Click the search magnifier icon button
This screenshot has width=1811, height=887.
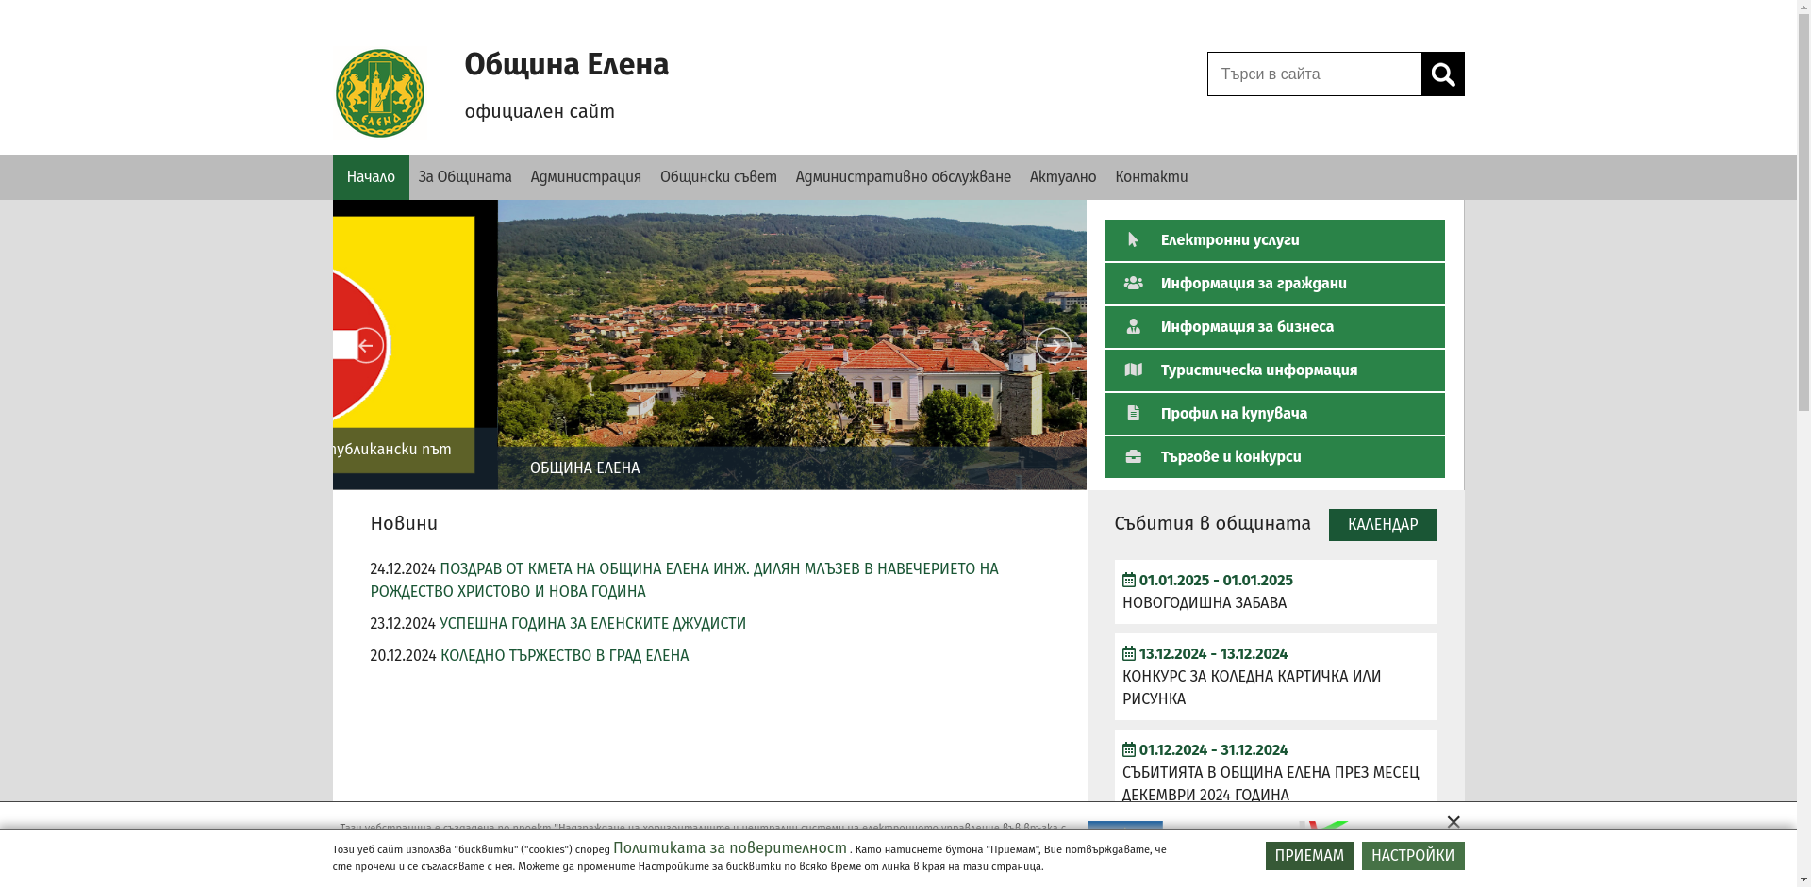click(x=1442, y=74)
